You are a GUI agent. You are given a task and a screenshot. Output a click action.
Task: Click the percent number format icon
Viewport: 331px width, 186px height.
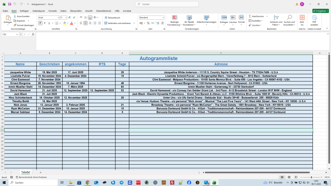tap(148, 23)
